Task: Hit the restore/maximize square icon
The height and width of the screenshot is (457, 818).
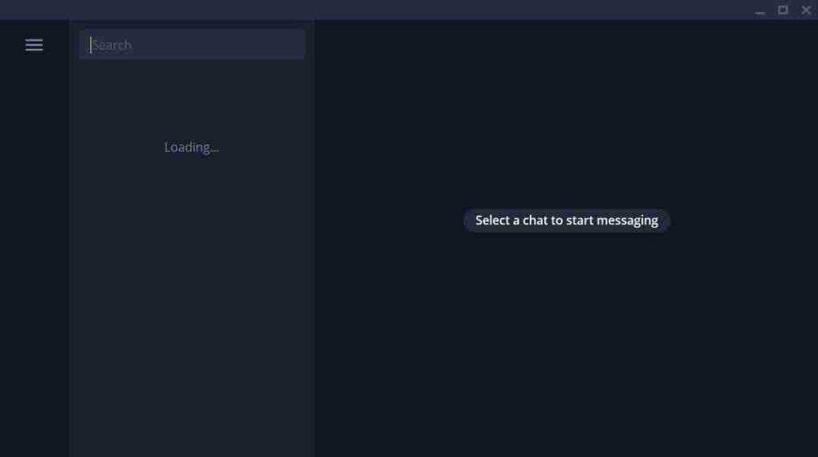Action: [x=783, y=10]
